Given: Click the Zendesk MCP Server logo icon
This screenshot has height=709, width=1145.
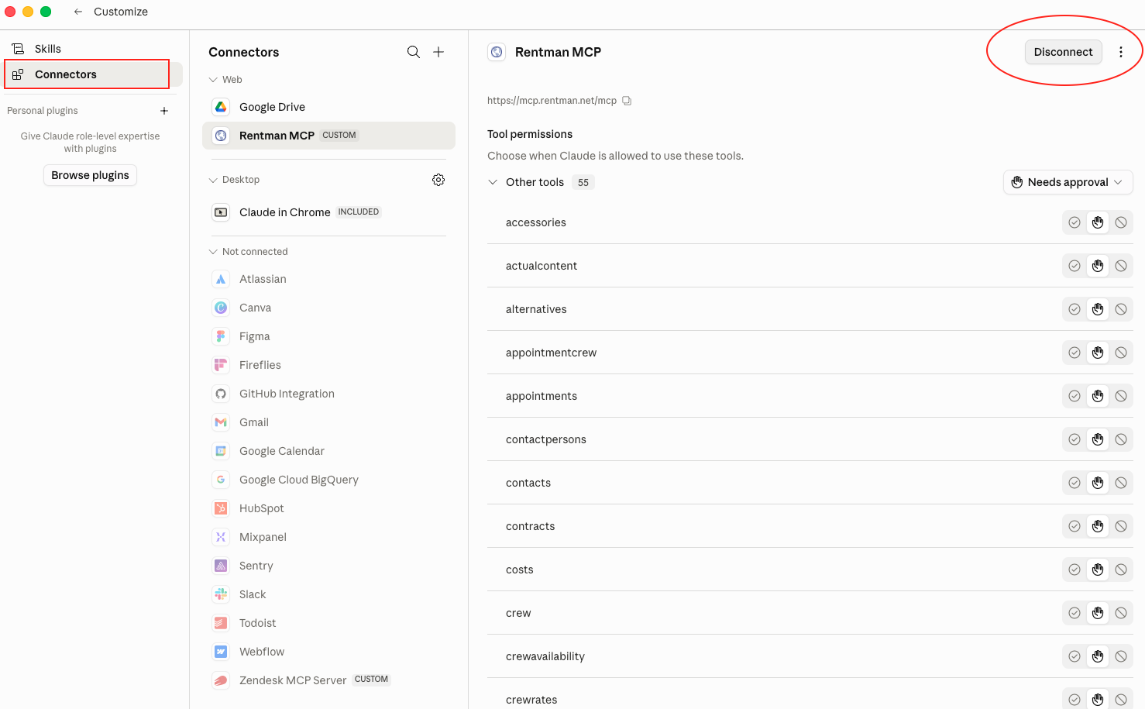Looking at the screenshot, I should pos(221,680).
